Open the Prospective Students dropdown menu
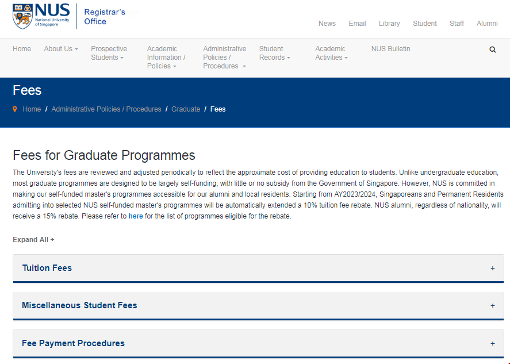 [109, 53]
